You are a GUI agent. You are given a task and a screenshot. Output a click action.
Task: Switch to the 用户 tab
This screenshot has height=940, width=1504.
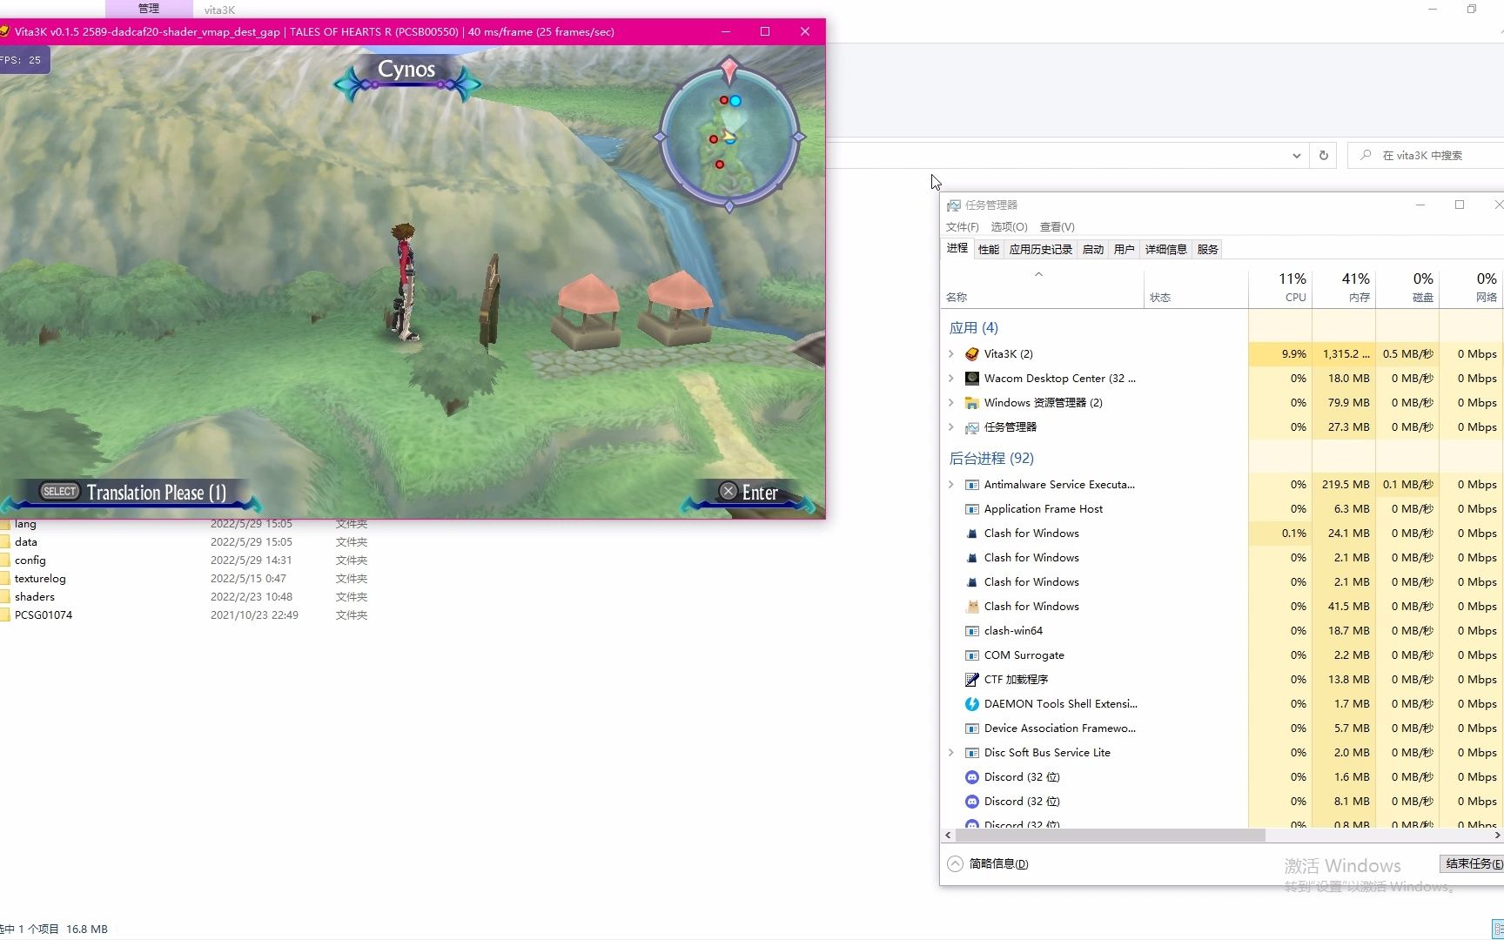pos(1125,250)
